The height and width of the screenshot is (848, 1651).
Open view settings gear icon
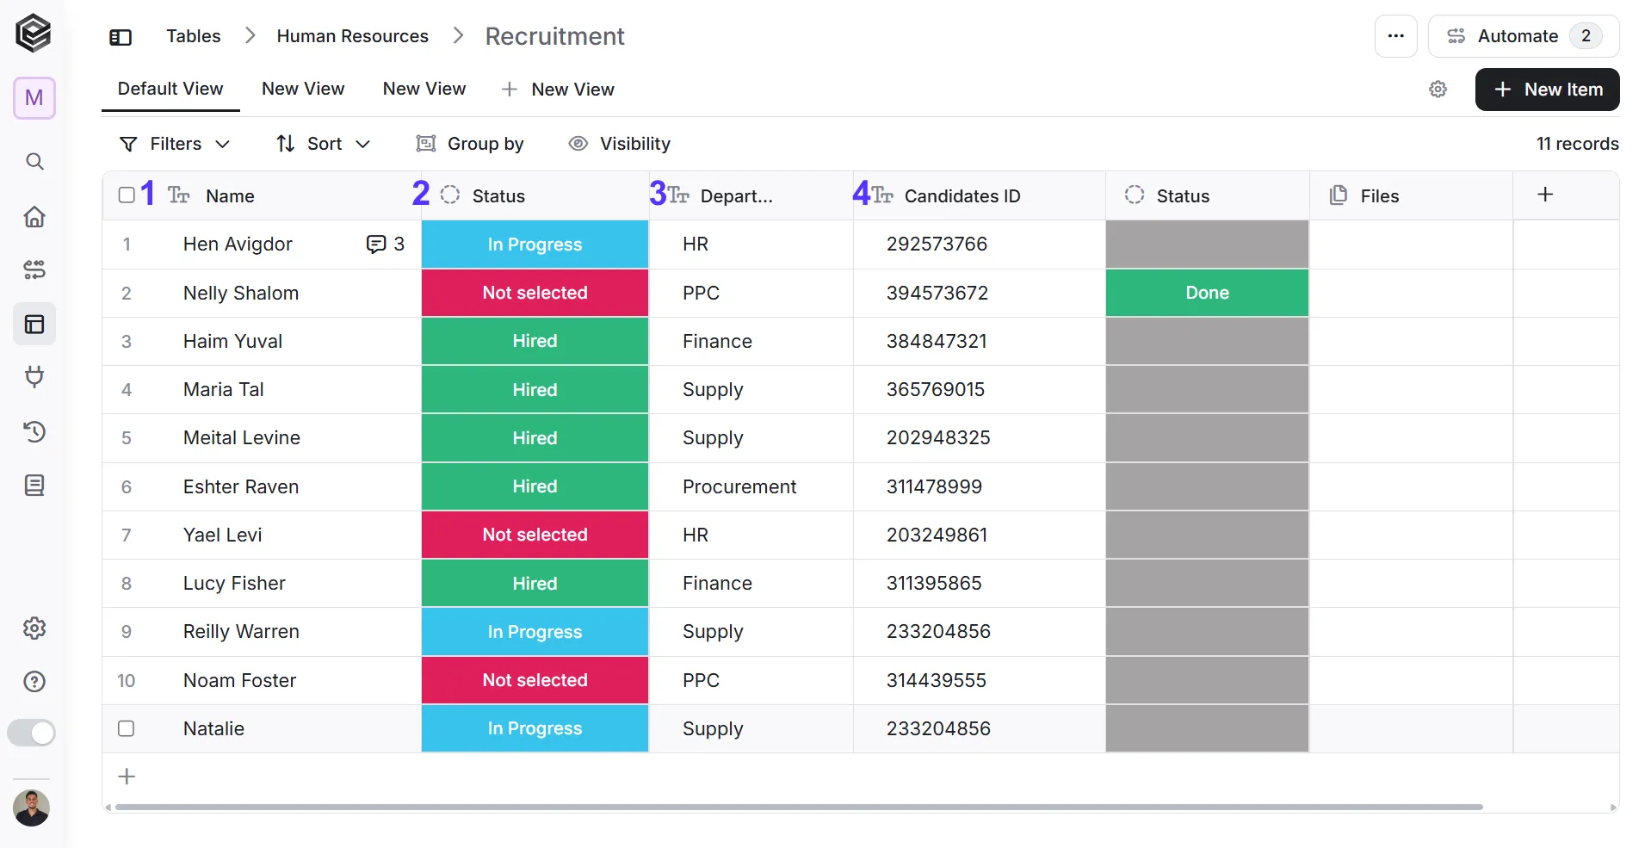click(1438, 90)
